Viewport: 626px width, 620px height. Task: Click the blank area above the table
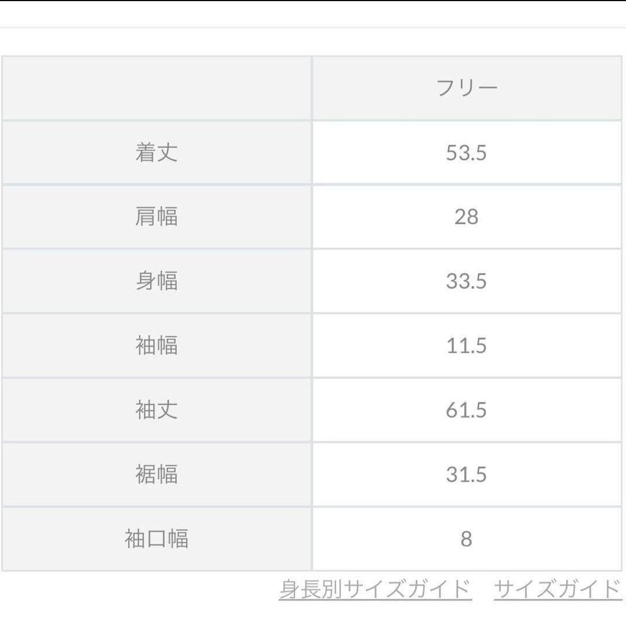tap(313, 42)
